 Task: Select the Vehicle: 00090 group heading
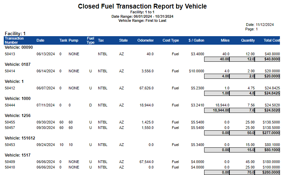tap(19, 47)
